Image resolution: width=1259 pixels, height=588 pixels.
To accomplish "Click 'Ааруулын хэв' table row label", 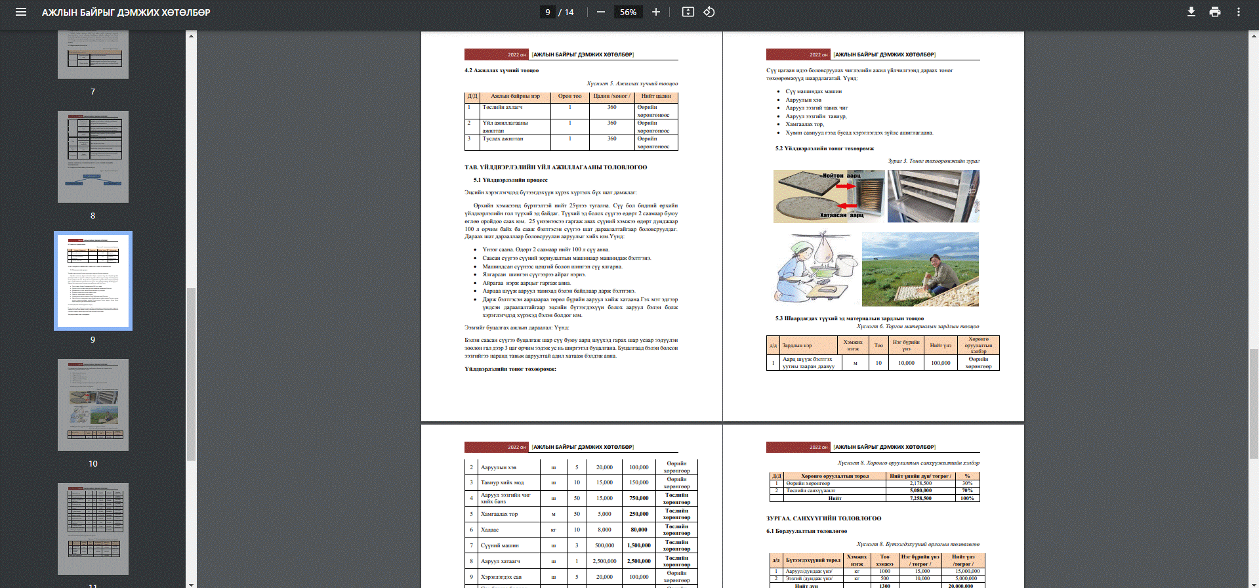I will [x=498, y=467].
